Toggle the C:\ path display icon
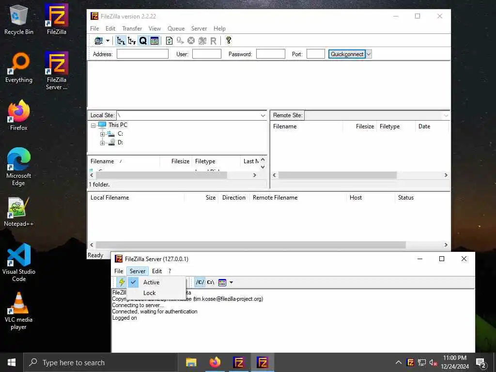 (211, 282)
